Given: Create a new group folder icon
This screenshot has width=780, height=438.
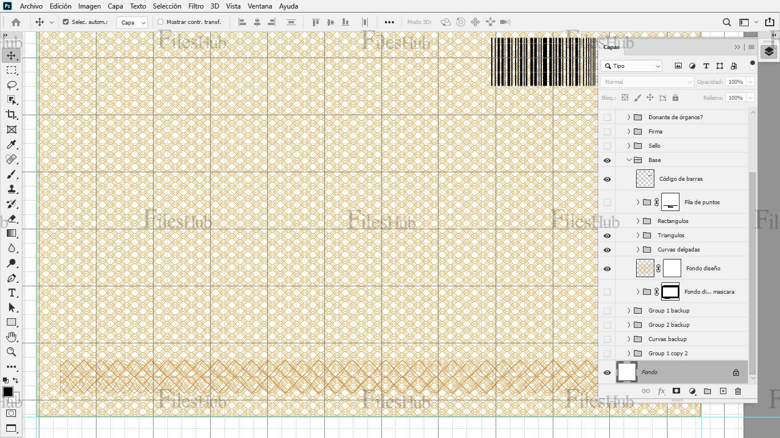Looking at the screenshot, I should [x=707, y=391].
